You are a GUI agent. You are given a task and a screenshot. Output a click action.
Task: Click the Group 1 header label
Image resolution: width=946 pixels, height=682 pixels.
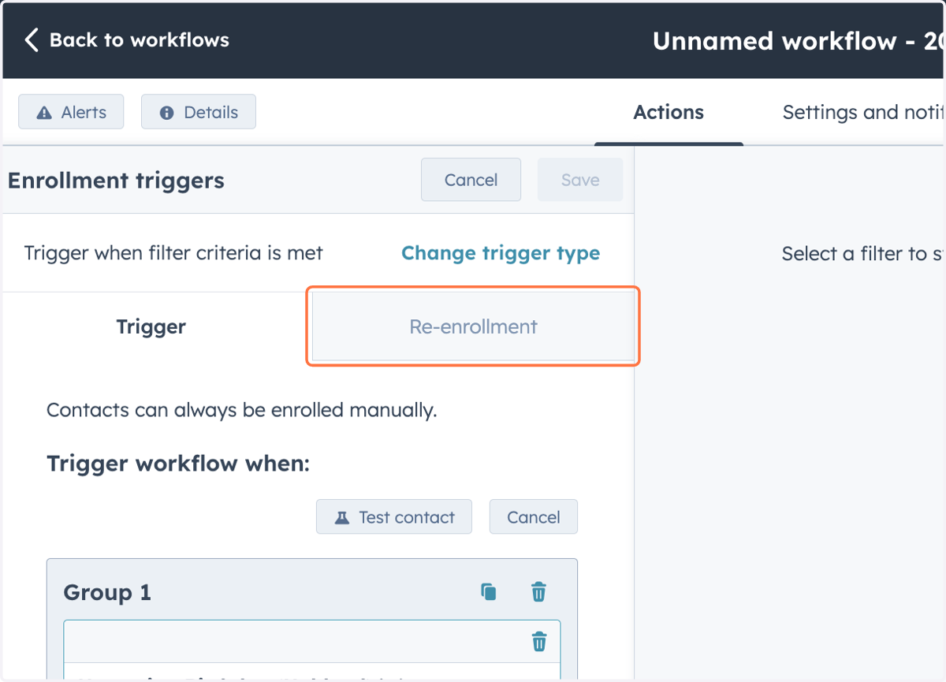(x=107, y=592)
